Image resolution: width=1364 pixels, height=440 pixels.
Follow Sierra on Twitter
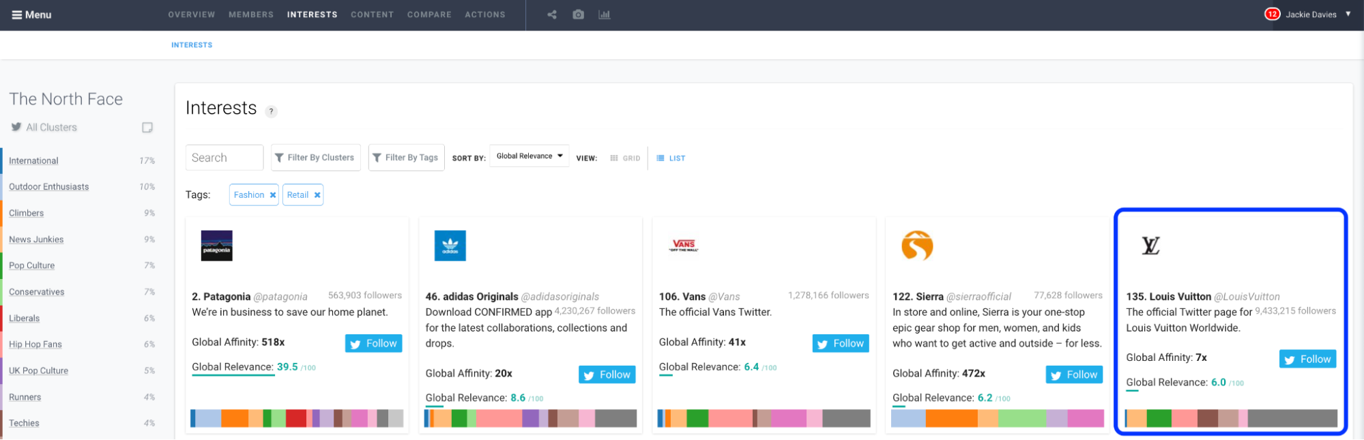click(x=1074, y=375)
